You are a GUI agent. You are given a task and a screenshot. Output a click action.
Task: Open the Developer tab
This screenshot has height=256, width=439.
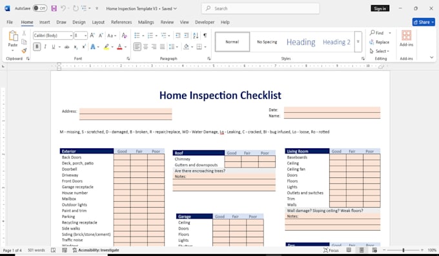(205, 22)
